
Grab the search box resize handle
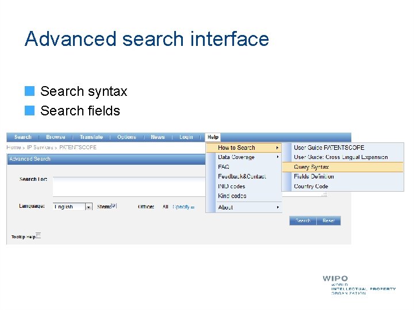point(324,194)
